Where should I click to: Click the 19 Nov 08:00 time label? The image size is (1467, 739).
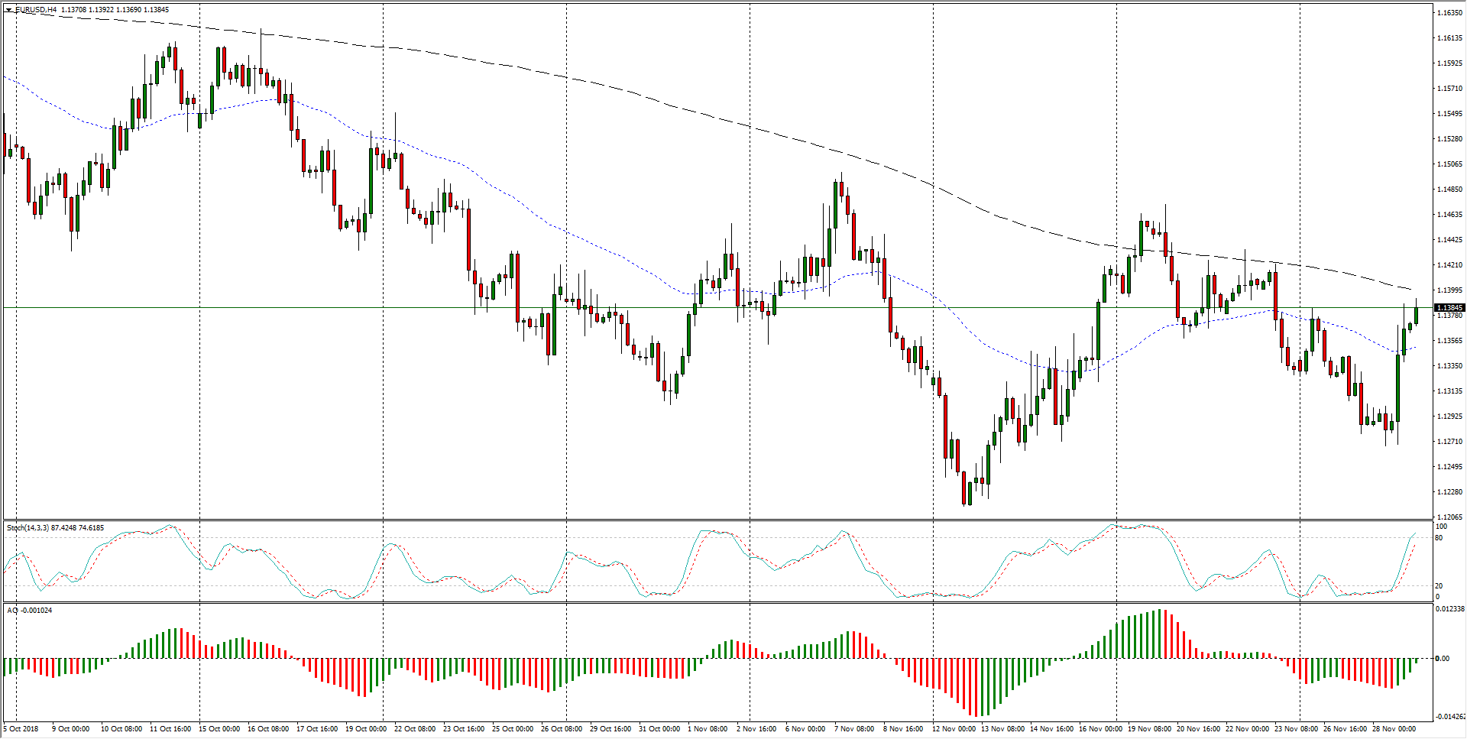[1150, 729]
